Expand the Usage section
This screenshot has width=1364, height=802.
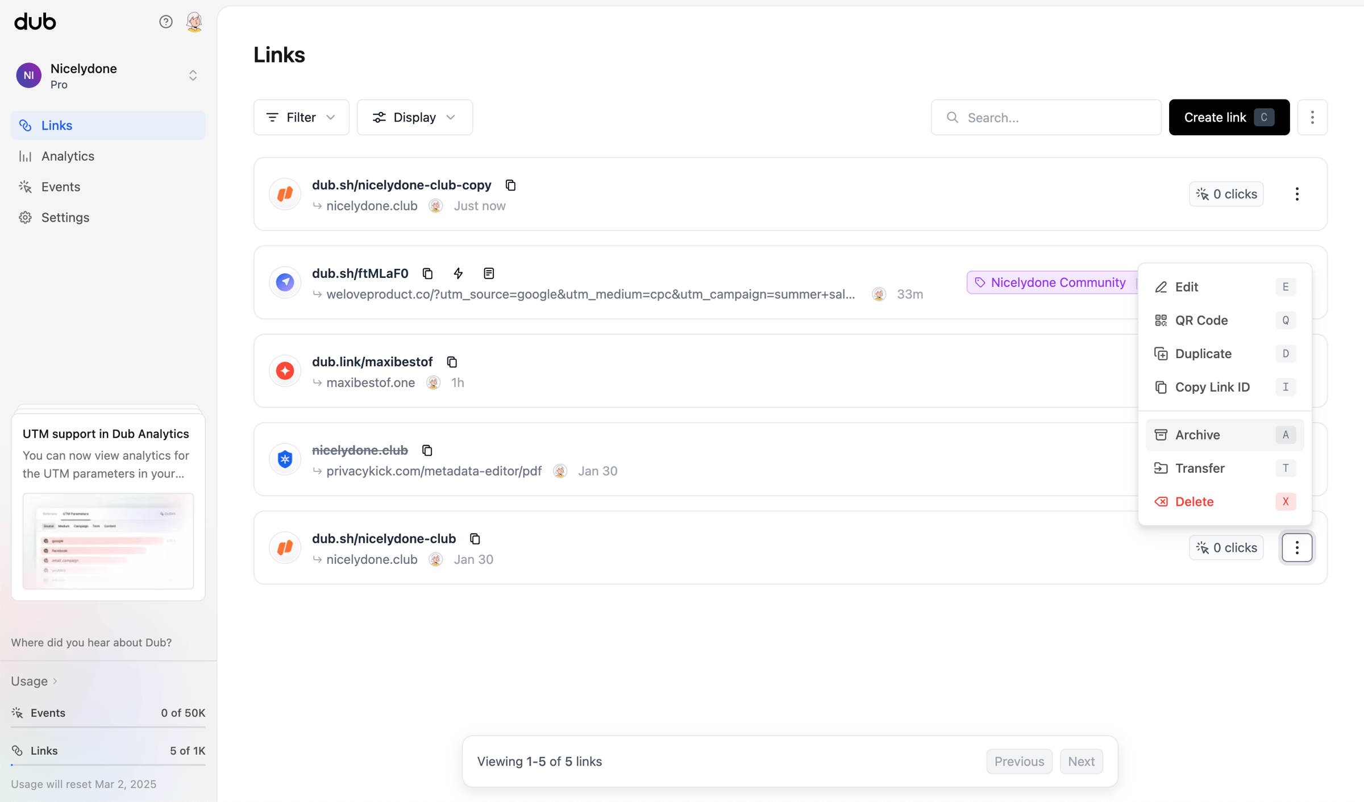pos(34,681)
